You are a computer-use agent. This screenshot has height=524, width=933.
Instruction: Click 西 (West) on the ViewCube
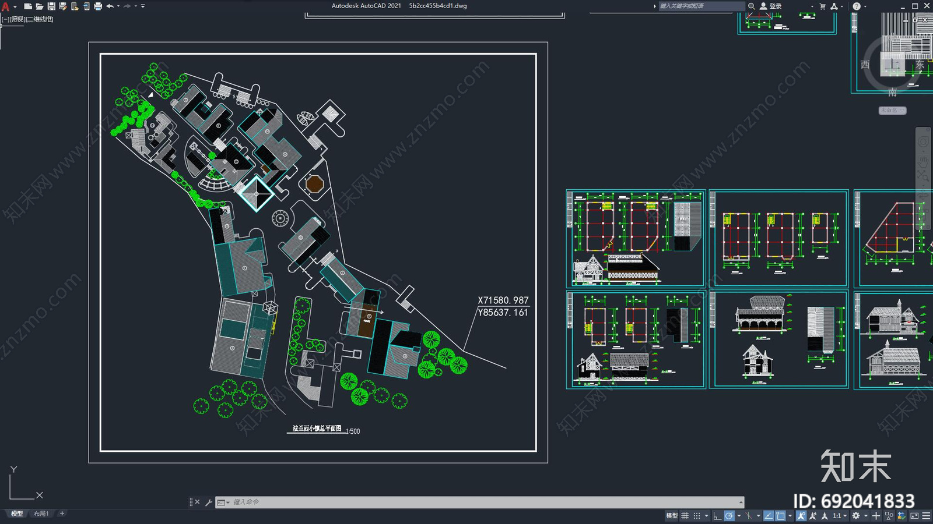pyautogui.click(x=865, y=65)
